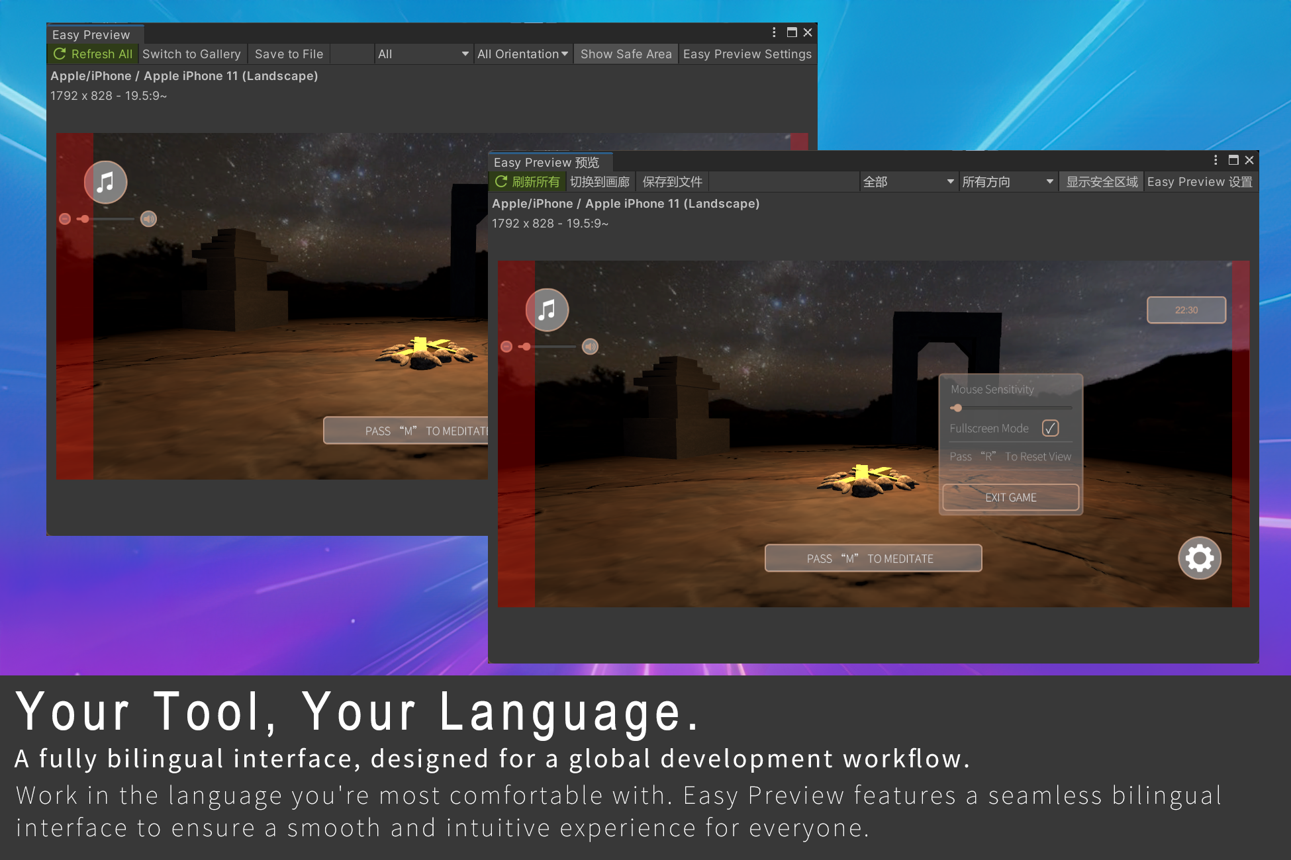Click the speaker icon in the English preview
This screenshot has width=1291, height=860.
[148, 218]
